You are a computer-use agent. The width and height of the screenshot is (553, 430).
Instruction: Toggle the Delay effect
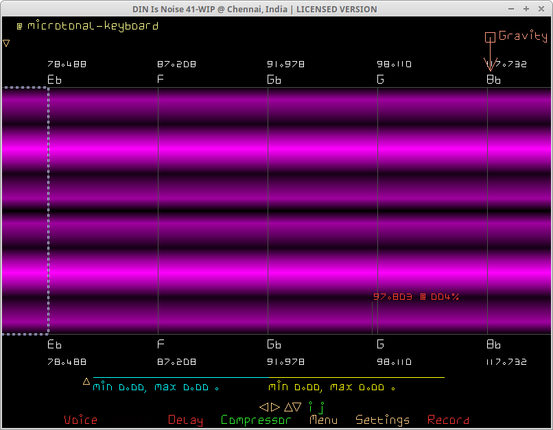tap(185, 420)
